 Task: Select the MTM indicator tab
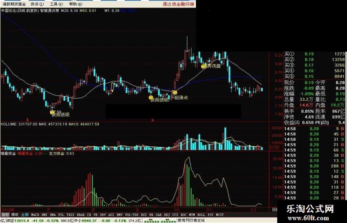tap(192, 215)
